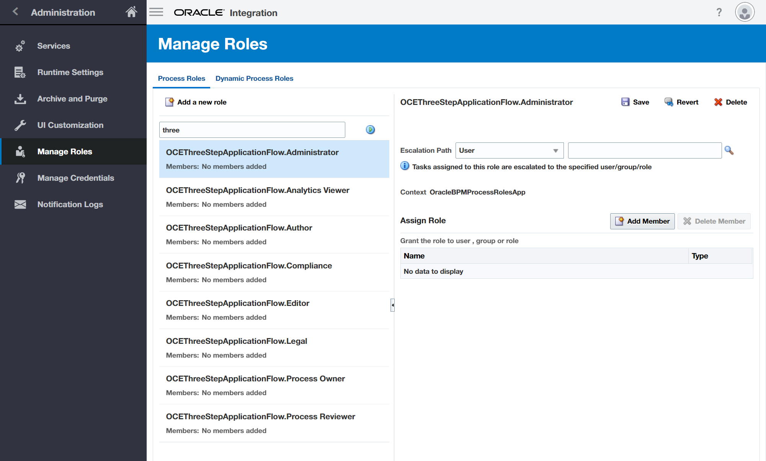
Task: Select Manage Roles in the sidebar
Action: tap(73, 152)
